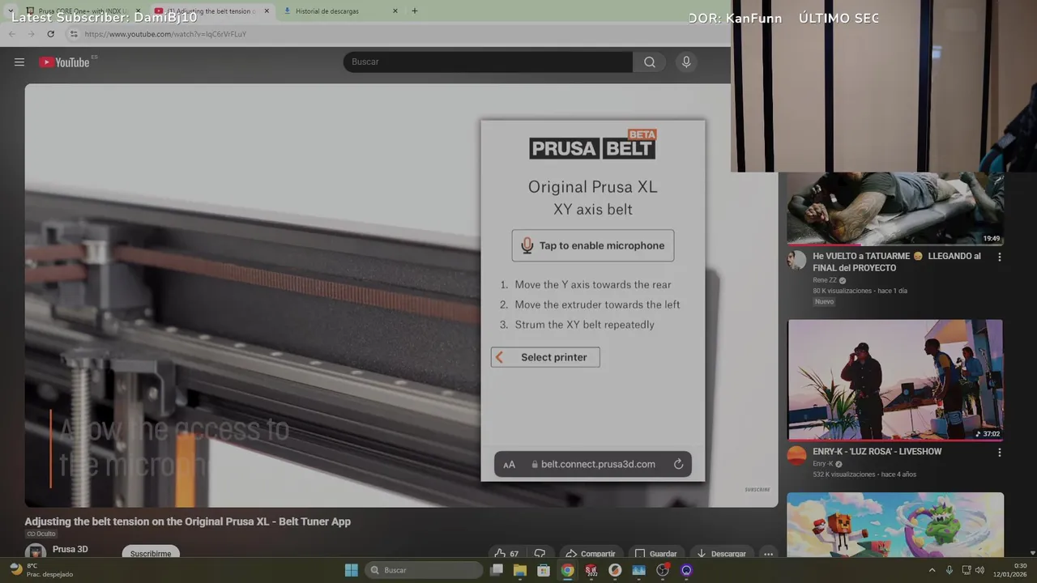Screen dimensions: 1037x583
Task: Click the video player showing Prusa Belt
Action: [x=401, y=296]
